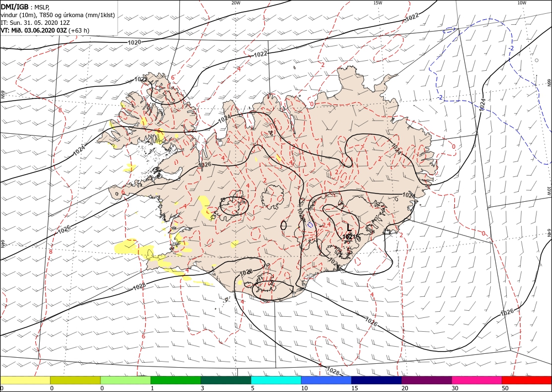Click the '1020' isobar label
The height and width of the screenshot is (392, 552).
pos(134,43)
